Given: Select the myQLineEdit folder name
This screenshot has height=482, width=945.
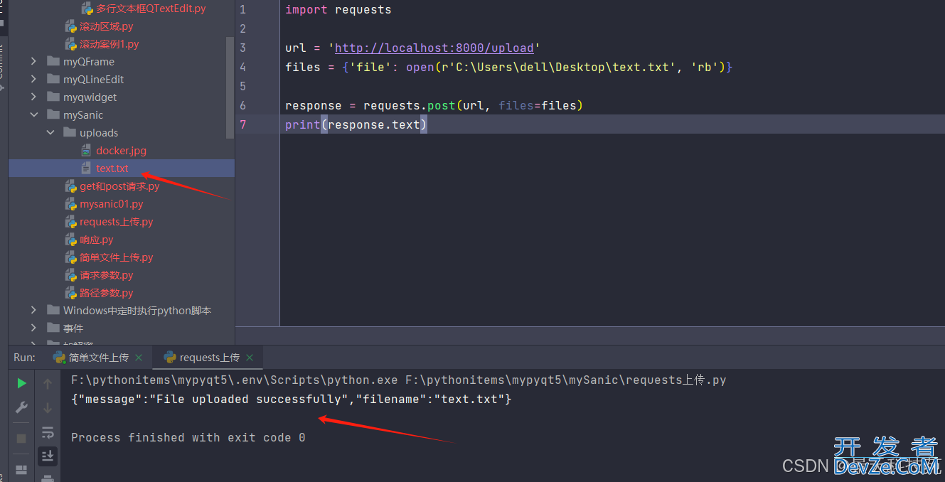Looking at the screenshot, I should click(94, 80).
